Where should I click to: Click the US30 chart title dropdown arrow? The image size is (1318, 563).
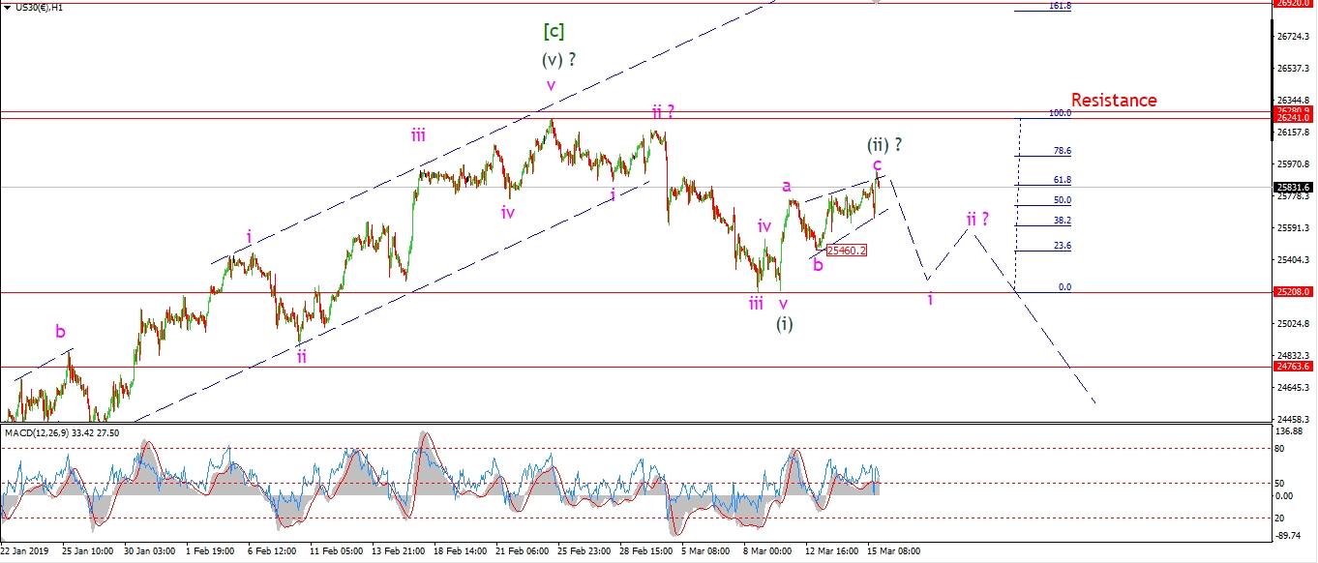click(6, 7)
